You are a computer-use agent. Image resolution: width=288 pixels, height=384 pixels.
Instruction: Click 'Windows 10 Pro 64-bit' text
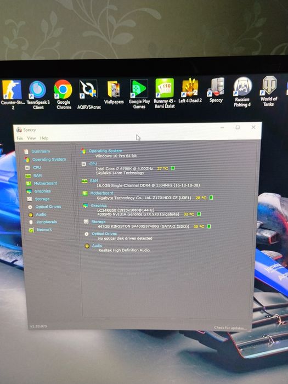click(x=116, y=156)
